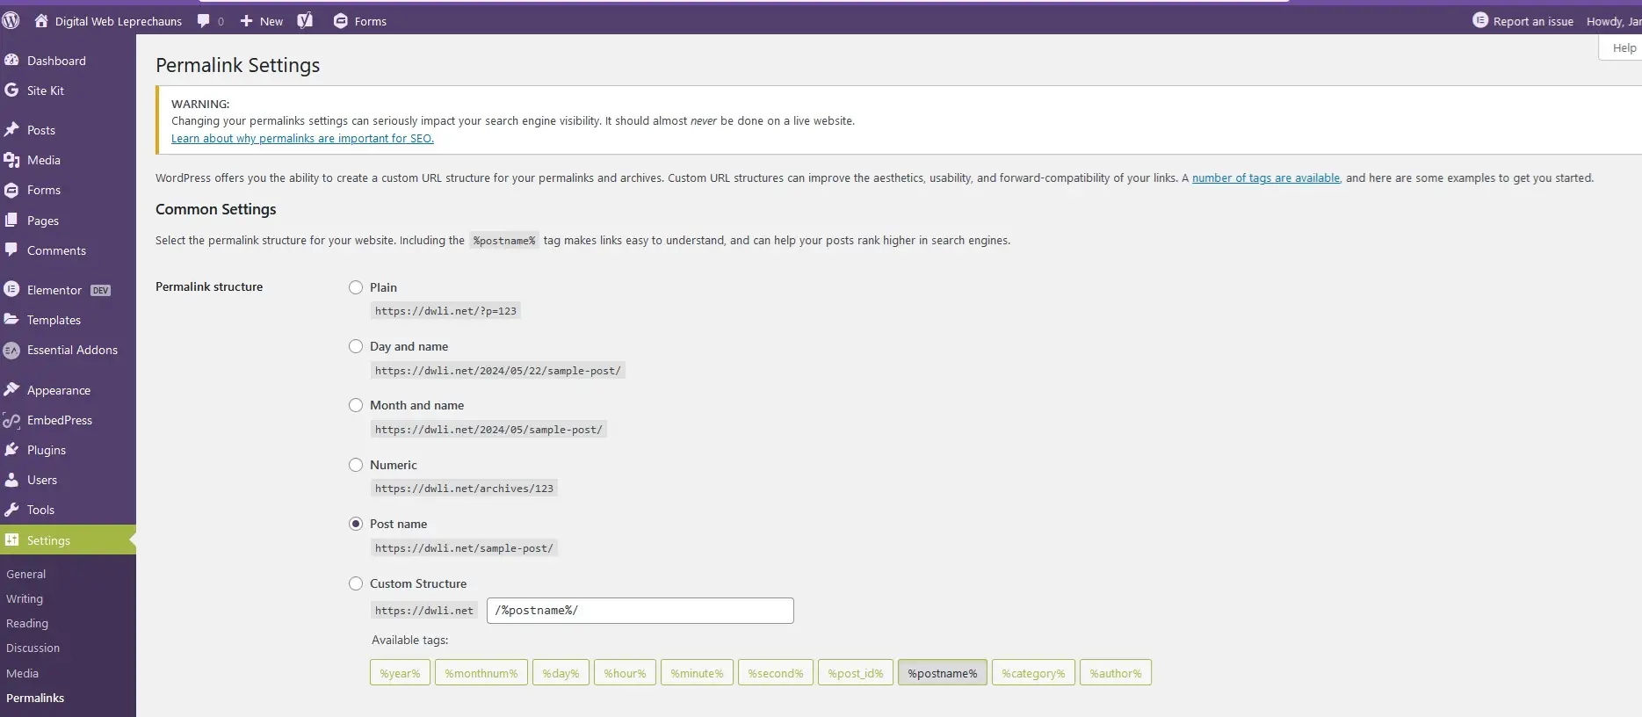The width and height of the screenshot is (1642, 717).
Task: Click the Forms icon in the admin bar
Action: (341, 20)
